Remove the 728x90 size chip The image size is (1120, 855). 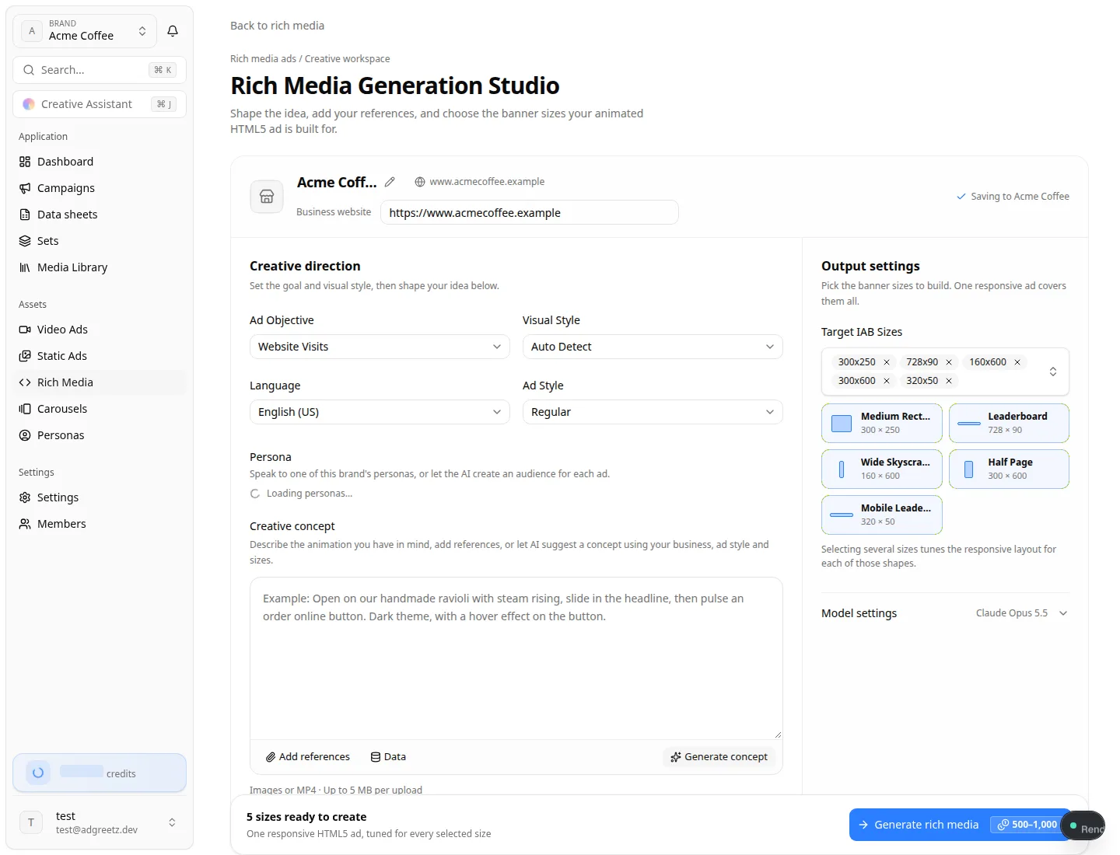pyautogui.click(x=949, y=362)
